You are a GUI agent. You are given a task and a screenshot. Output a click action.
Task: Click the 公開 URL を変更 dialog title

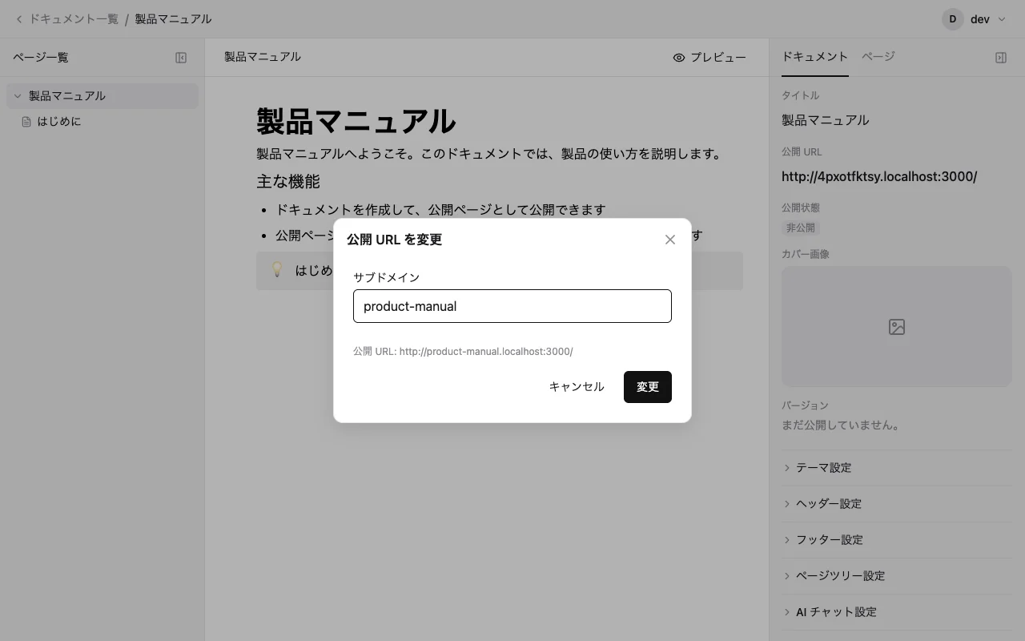[394, 240]
